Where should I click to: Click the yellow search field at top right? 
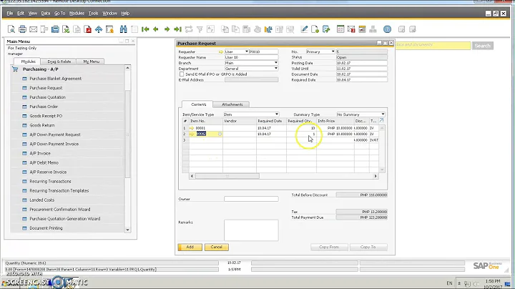433,45
